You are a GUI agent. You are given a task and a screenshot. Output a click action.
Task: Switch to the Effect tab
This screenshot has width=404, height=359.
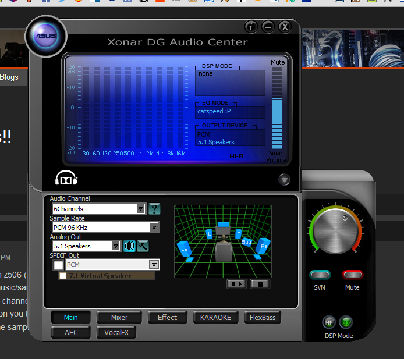[167, 318]
